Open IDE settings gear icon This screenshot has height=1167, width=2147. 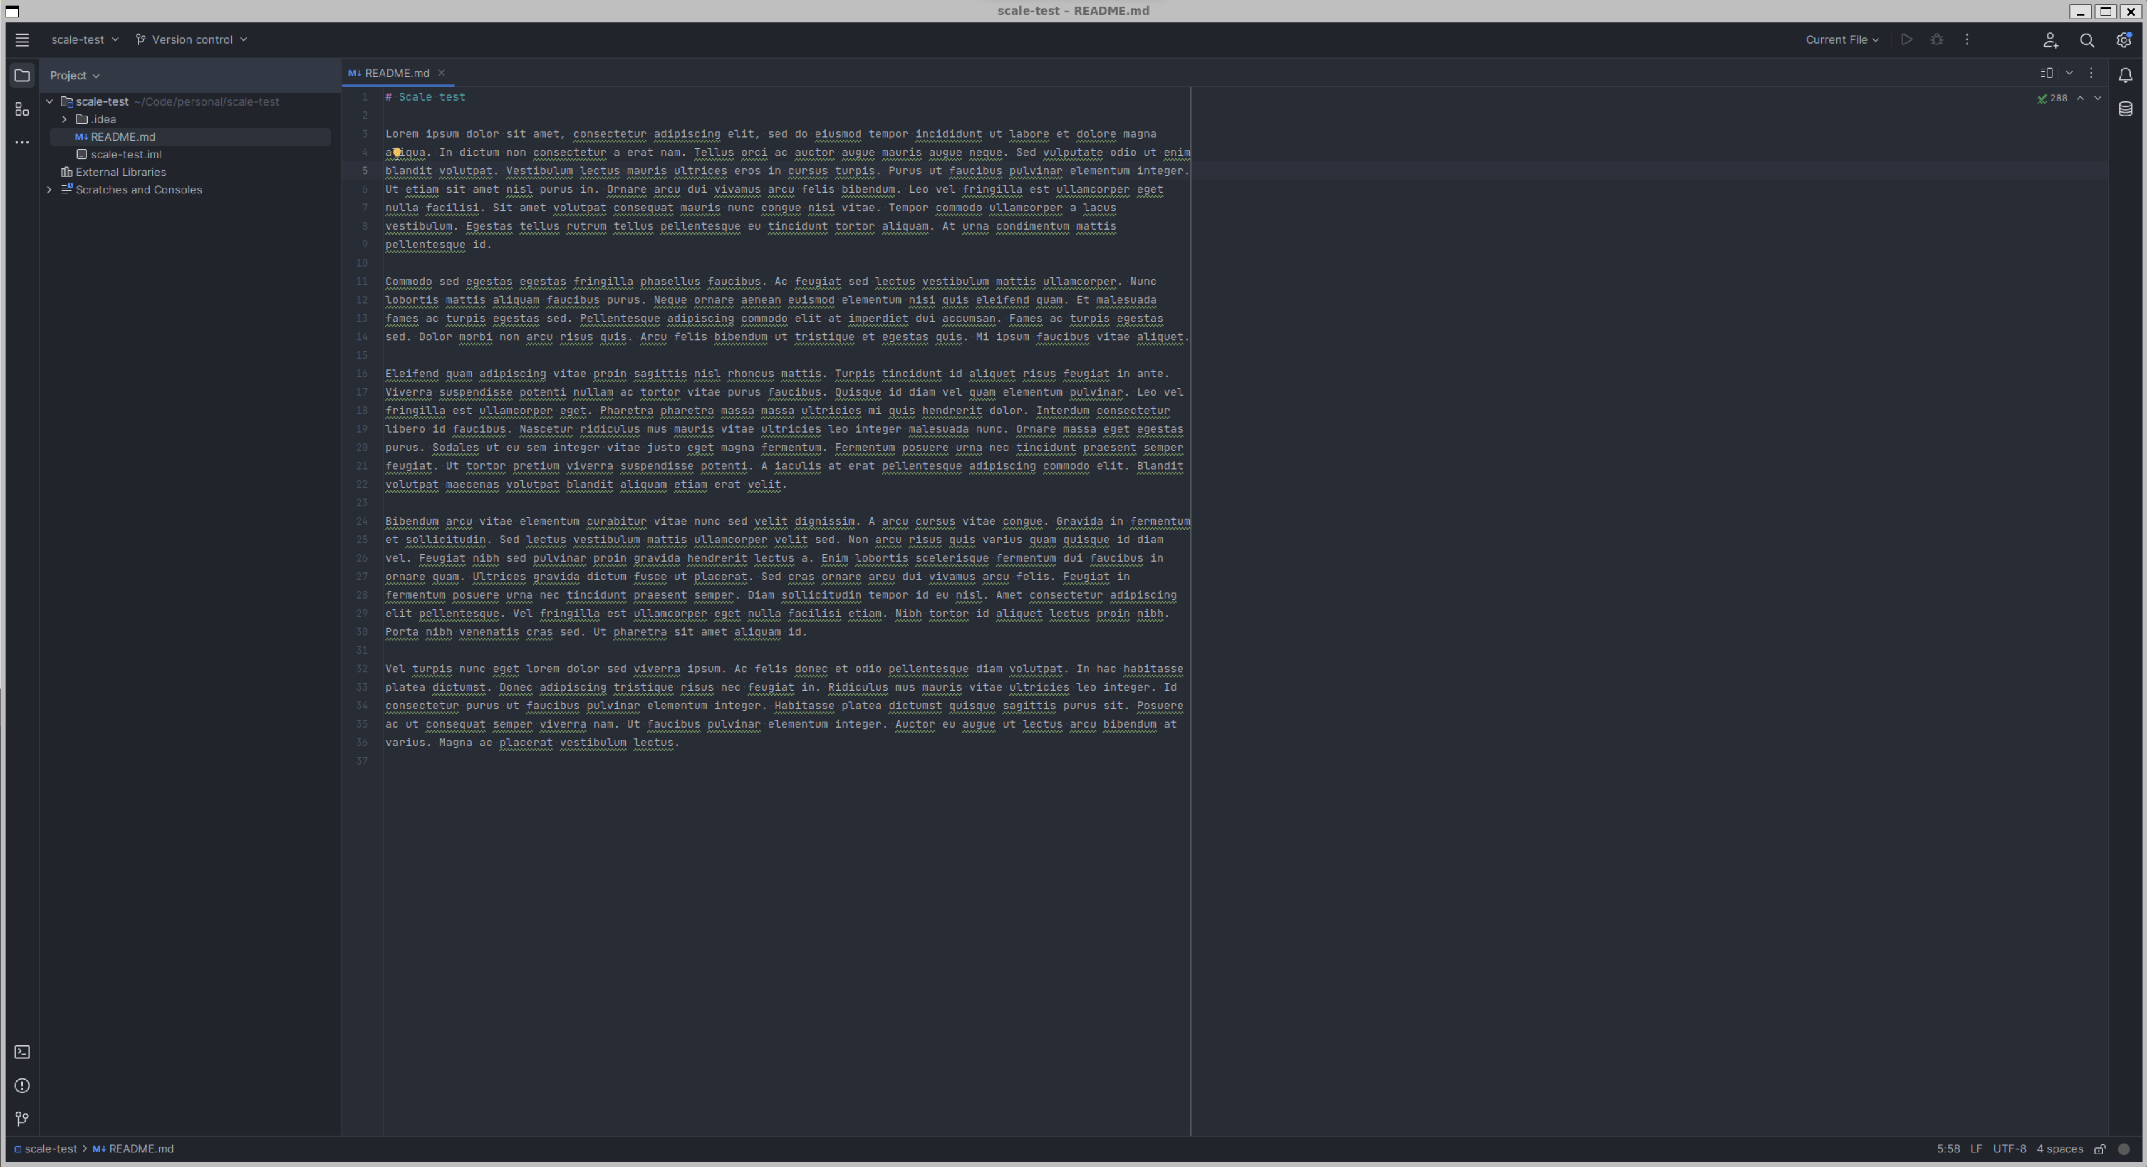click(x=2124, y=40)
